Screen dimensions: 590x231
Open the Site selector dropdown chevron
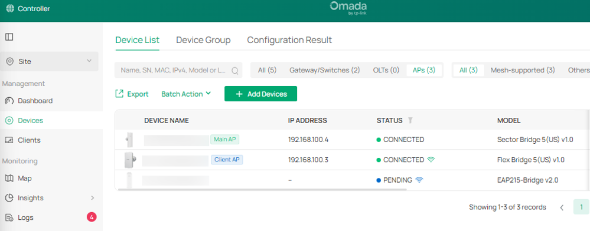89,61
